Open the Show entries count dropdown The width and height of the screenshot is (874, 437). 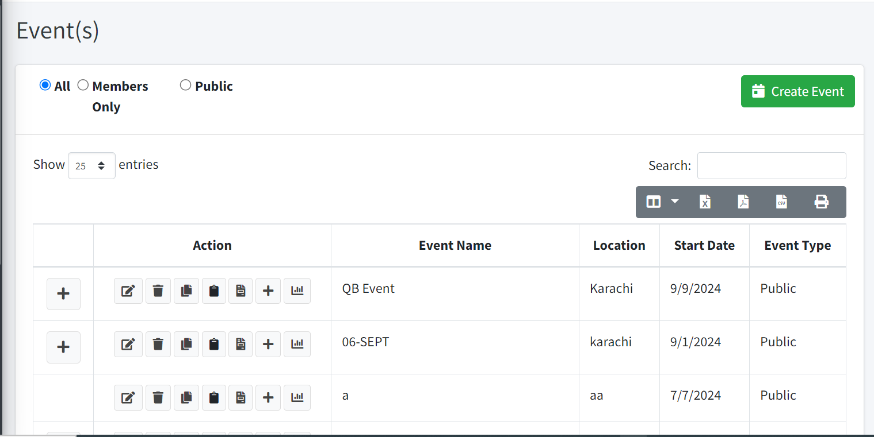[91, 165]
